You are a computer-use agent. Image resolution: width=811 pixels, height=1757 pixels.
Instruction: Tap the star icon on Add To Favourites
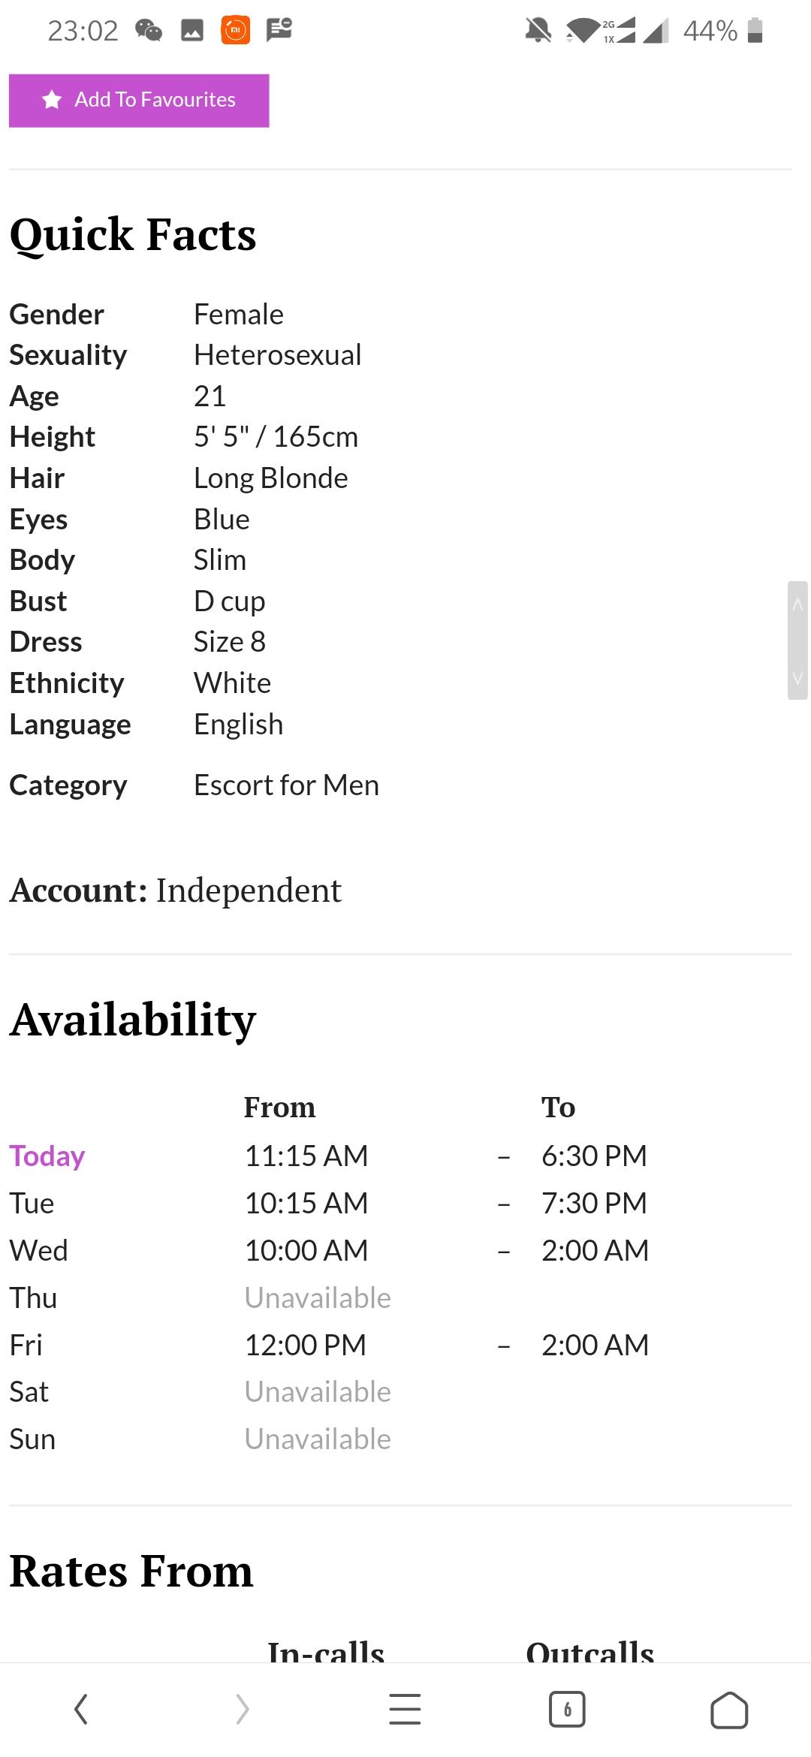coord(52,100)
